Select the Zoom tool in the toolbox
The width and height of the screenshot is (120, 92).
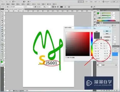(x=2, y=58)
